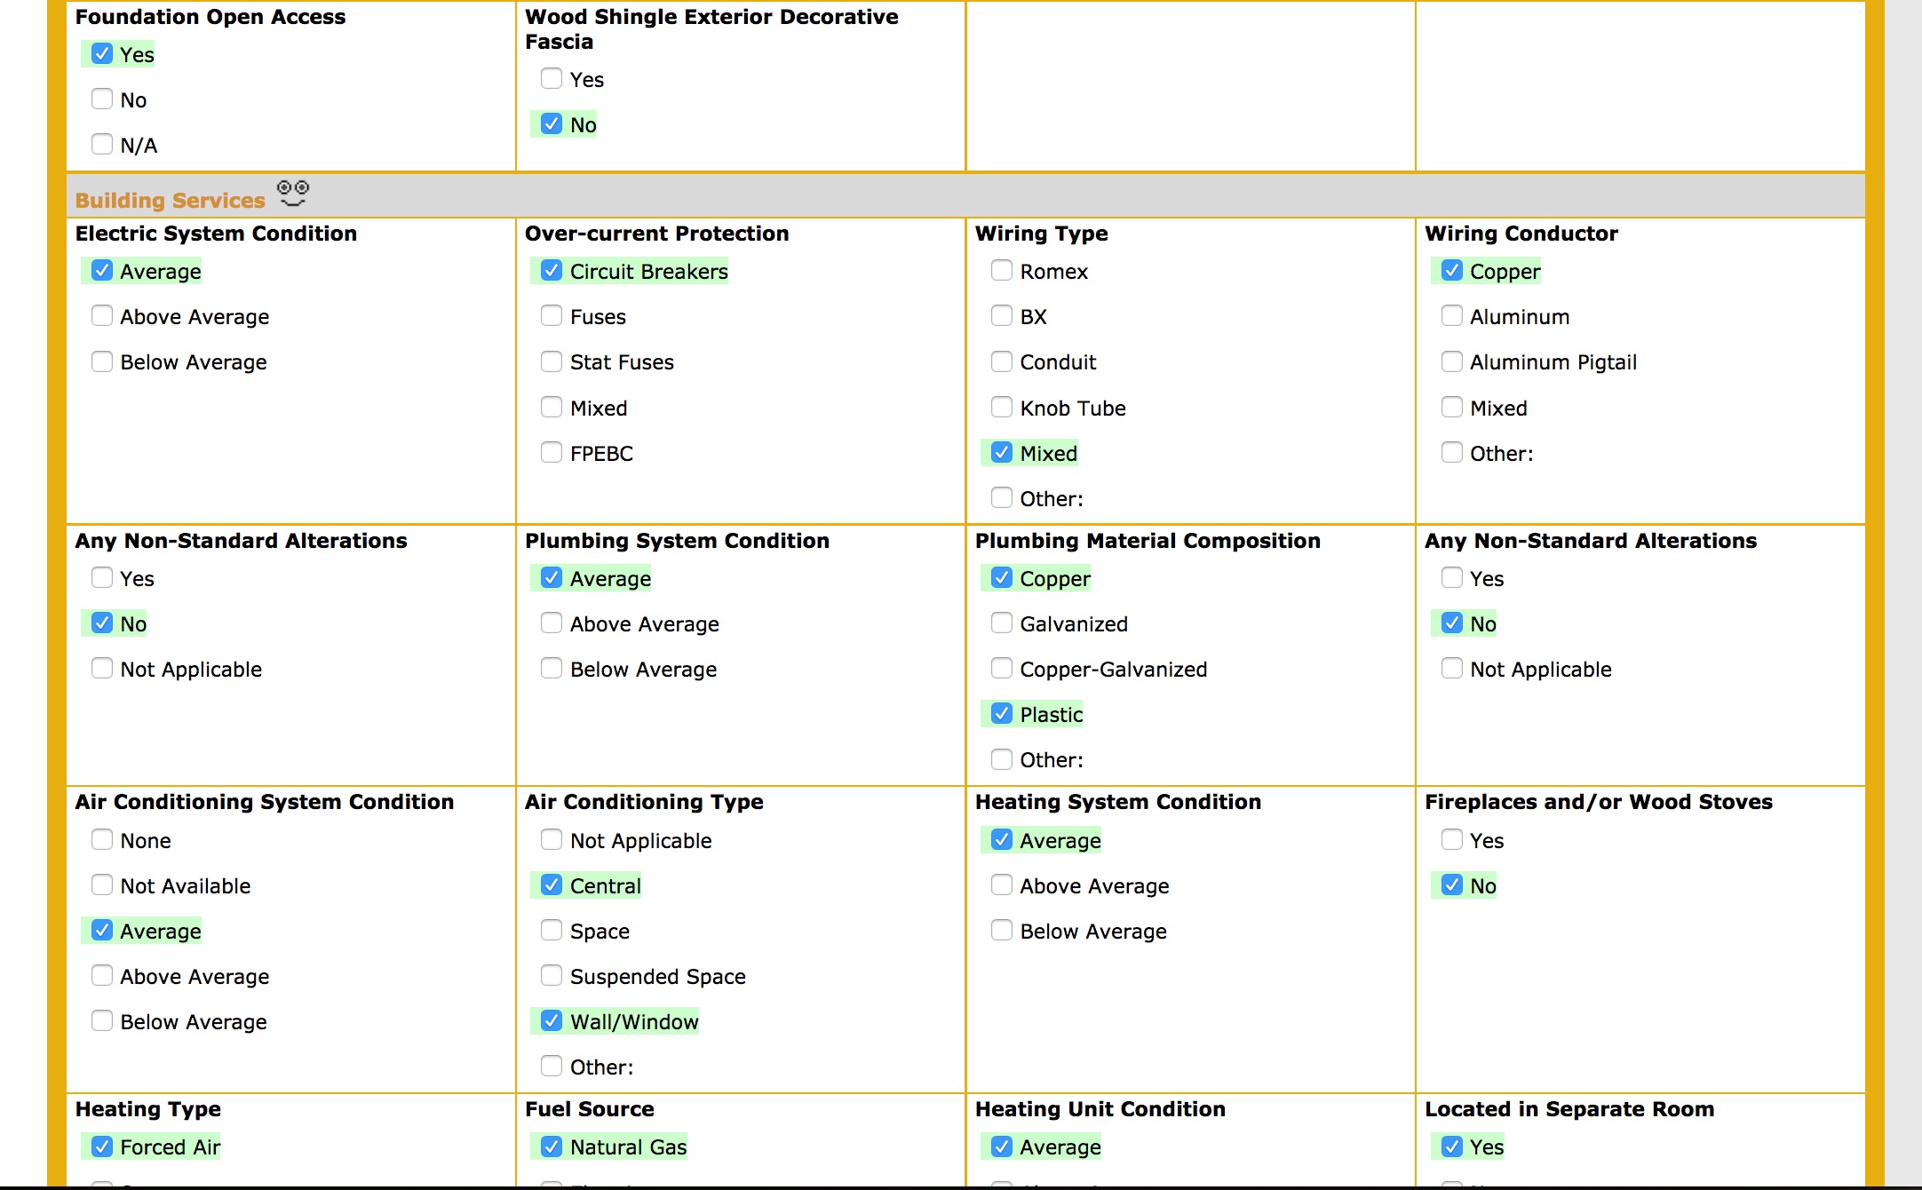Image resolution: width=1922 pixels, height=1190 pixels.
Task: Check Below Average for Heating System Condition
Action: point(1002,930)
